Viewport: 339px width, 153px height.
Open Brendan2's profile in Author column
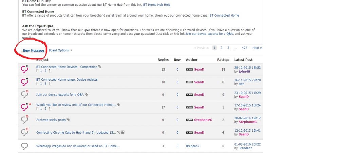coord(193,146)
